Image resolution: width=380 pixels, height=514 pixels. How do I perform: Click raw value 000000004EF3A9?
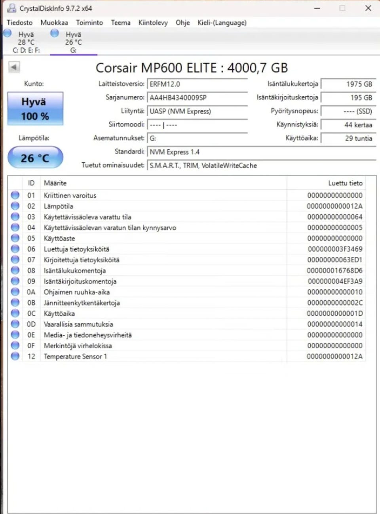click(x=335, y=281)
